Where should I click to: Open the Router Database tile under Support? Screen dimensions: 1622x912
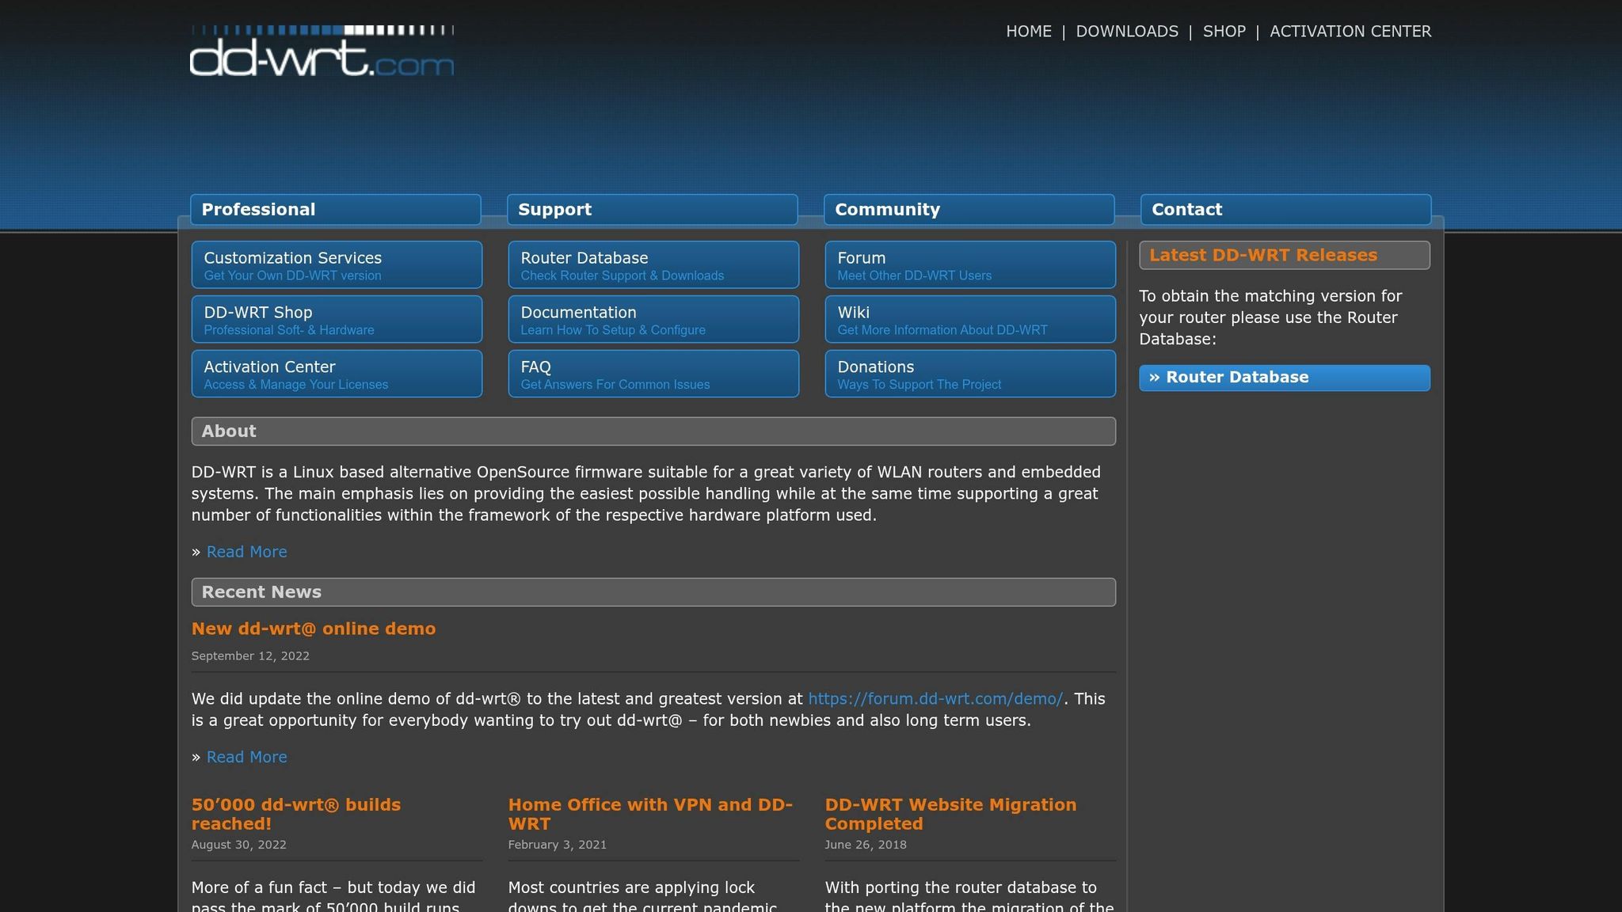(653, 265)
